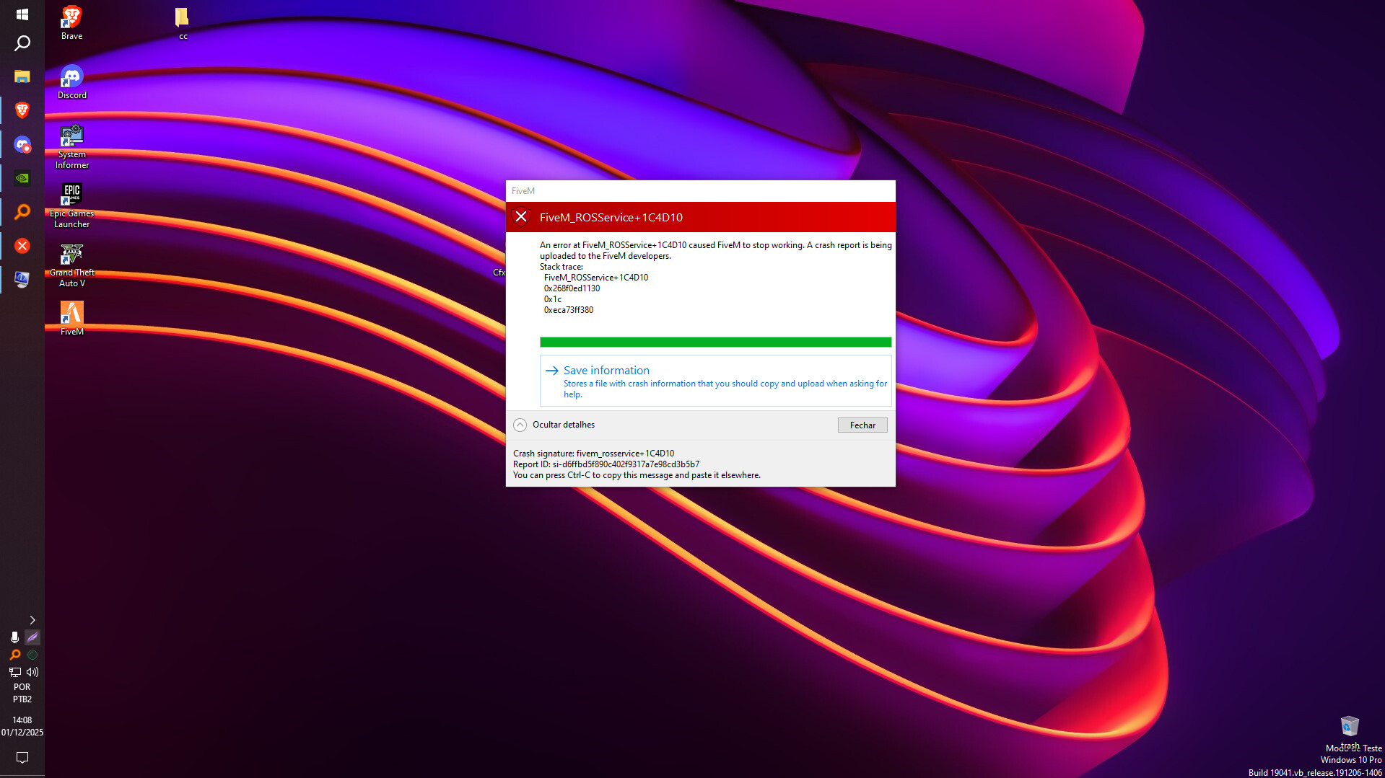This screenshot has width=1385, height=778.
Task: Select the trash bin on the desktop
Action: click(x=1350, y=731)
